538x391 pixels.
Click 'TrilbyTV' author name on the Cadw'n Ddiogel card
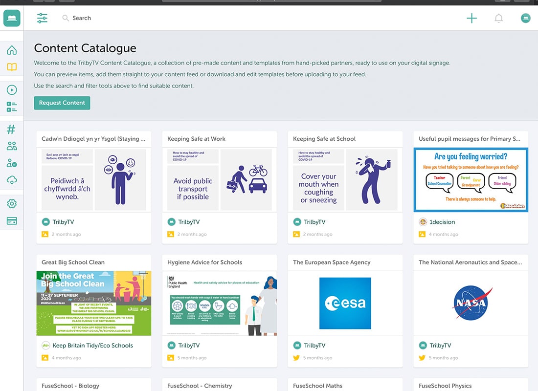pos(63,222)
